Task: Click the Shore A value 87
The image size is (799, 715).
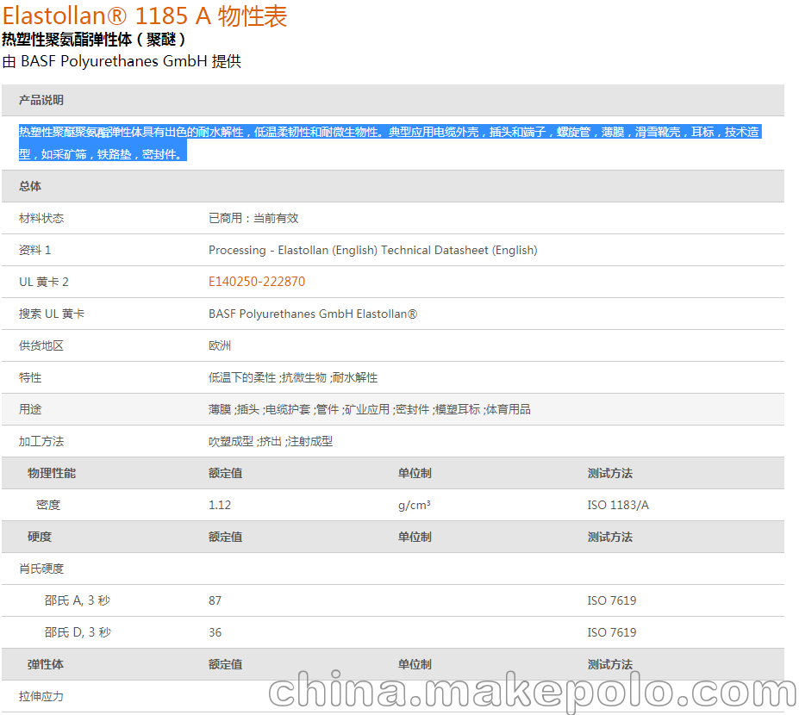Action: pyautogui.click(x=215, y=601)
